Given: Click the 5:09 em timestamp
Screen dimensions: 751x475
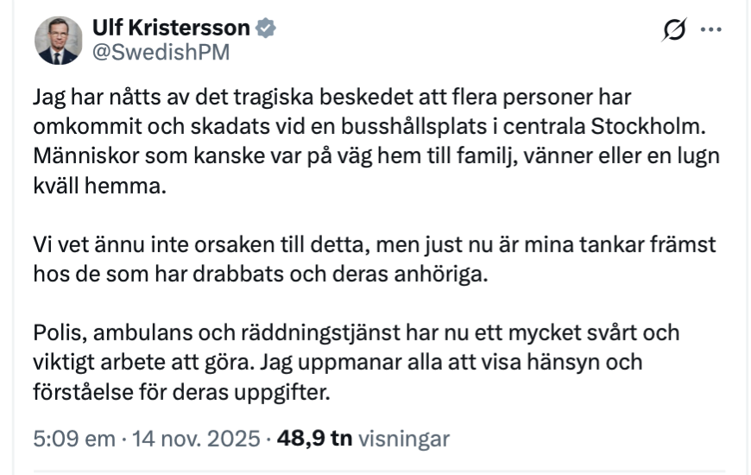Looking at the screenshot, I should pos(74,438).
